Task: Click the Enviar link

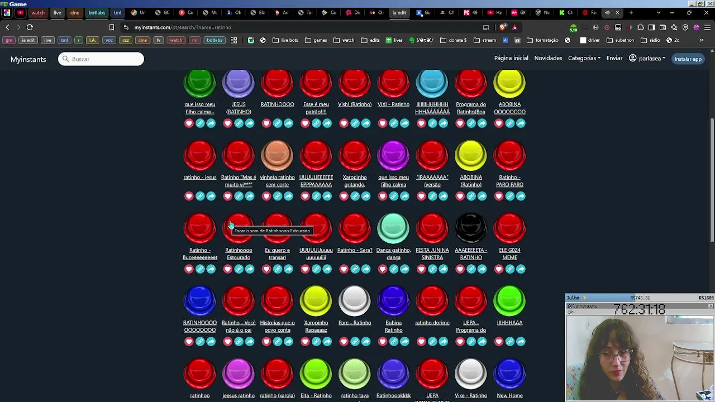Action: [614, 58]
